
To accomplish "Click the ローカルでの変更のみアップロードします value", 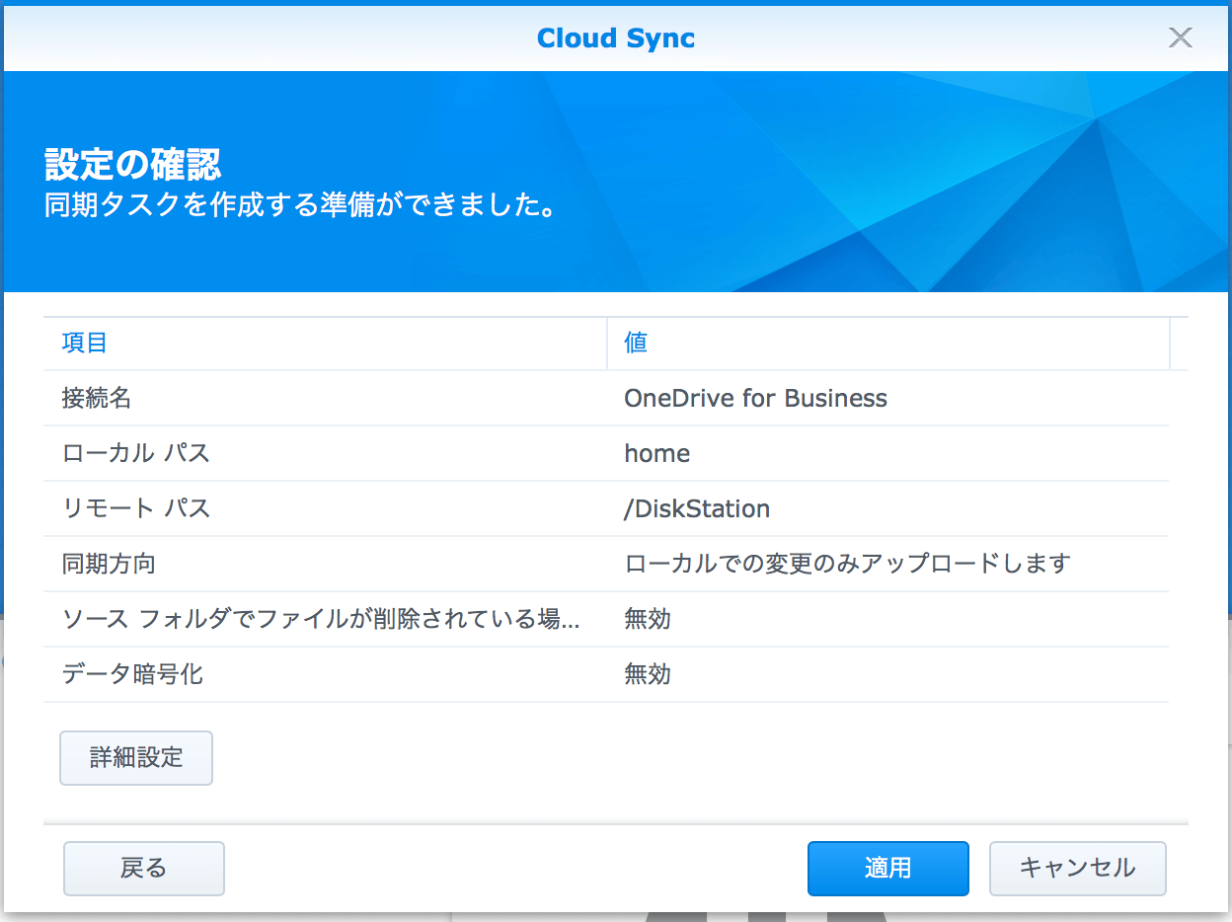I will (x=847, y=565).
